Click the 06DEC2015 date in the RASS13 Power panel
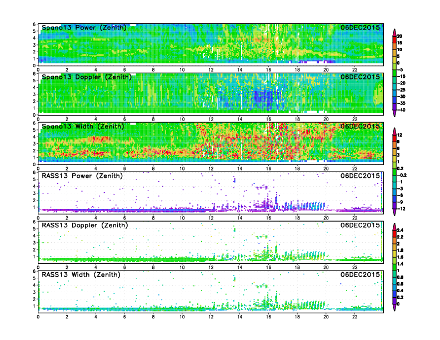Viewport: 440px width, 340px height. (x=360, y=176)
